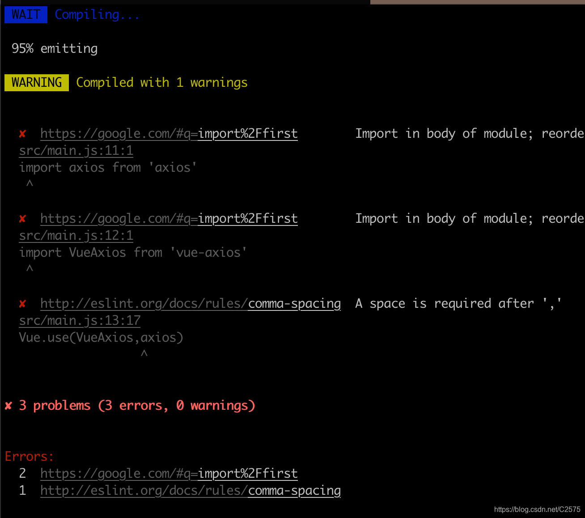Image resolution: width=585 pixels, height=518 pixels.
Task: Click the 3 problems summary text
Action: (x=136, y=405)
